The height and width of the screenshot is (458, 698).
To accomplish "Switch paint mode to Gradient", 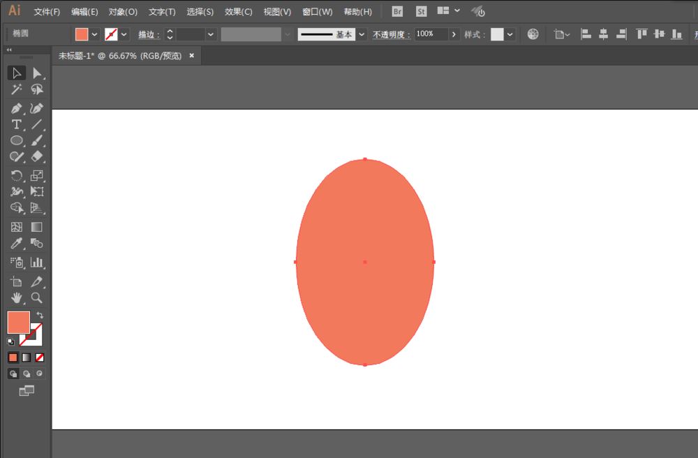I will pos(26,357).
